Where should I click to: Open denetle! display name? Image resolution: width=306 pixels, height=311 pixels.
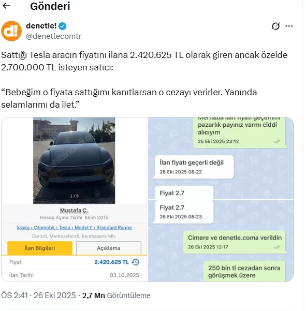41,26
